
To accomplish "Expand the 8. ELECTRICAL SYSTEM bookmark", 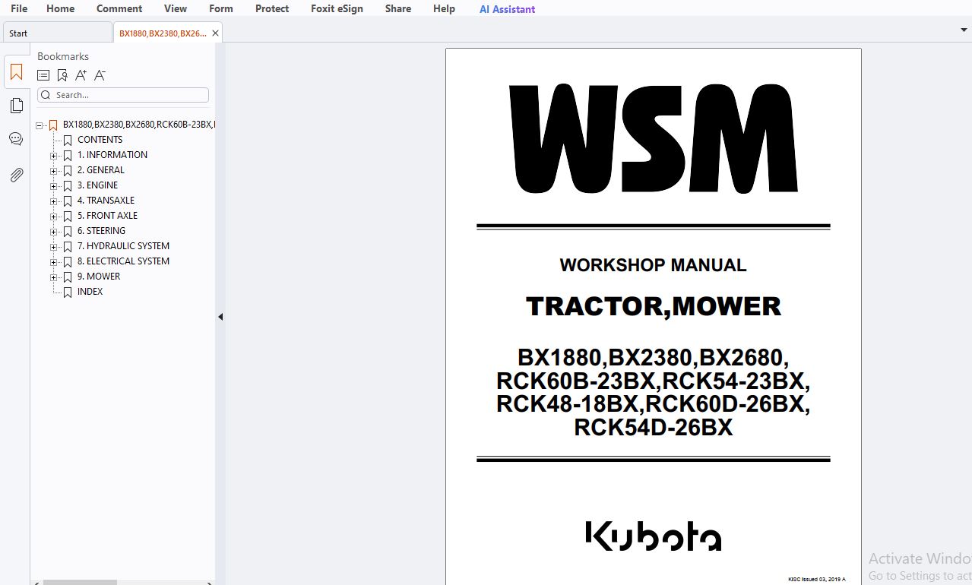I will coord(53,262).
